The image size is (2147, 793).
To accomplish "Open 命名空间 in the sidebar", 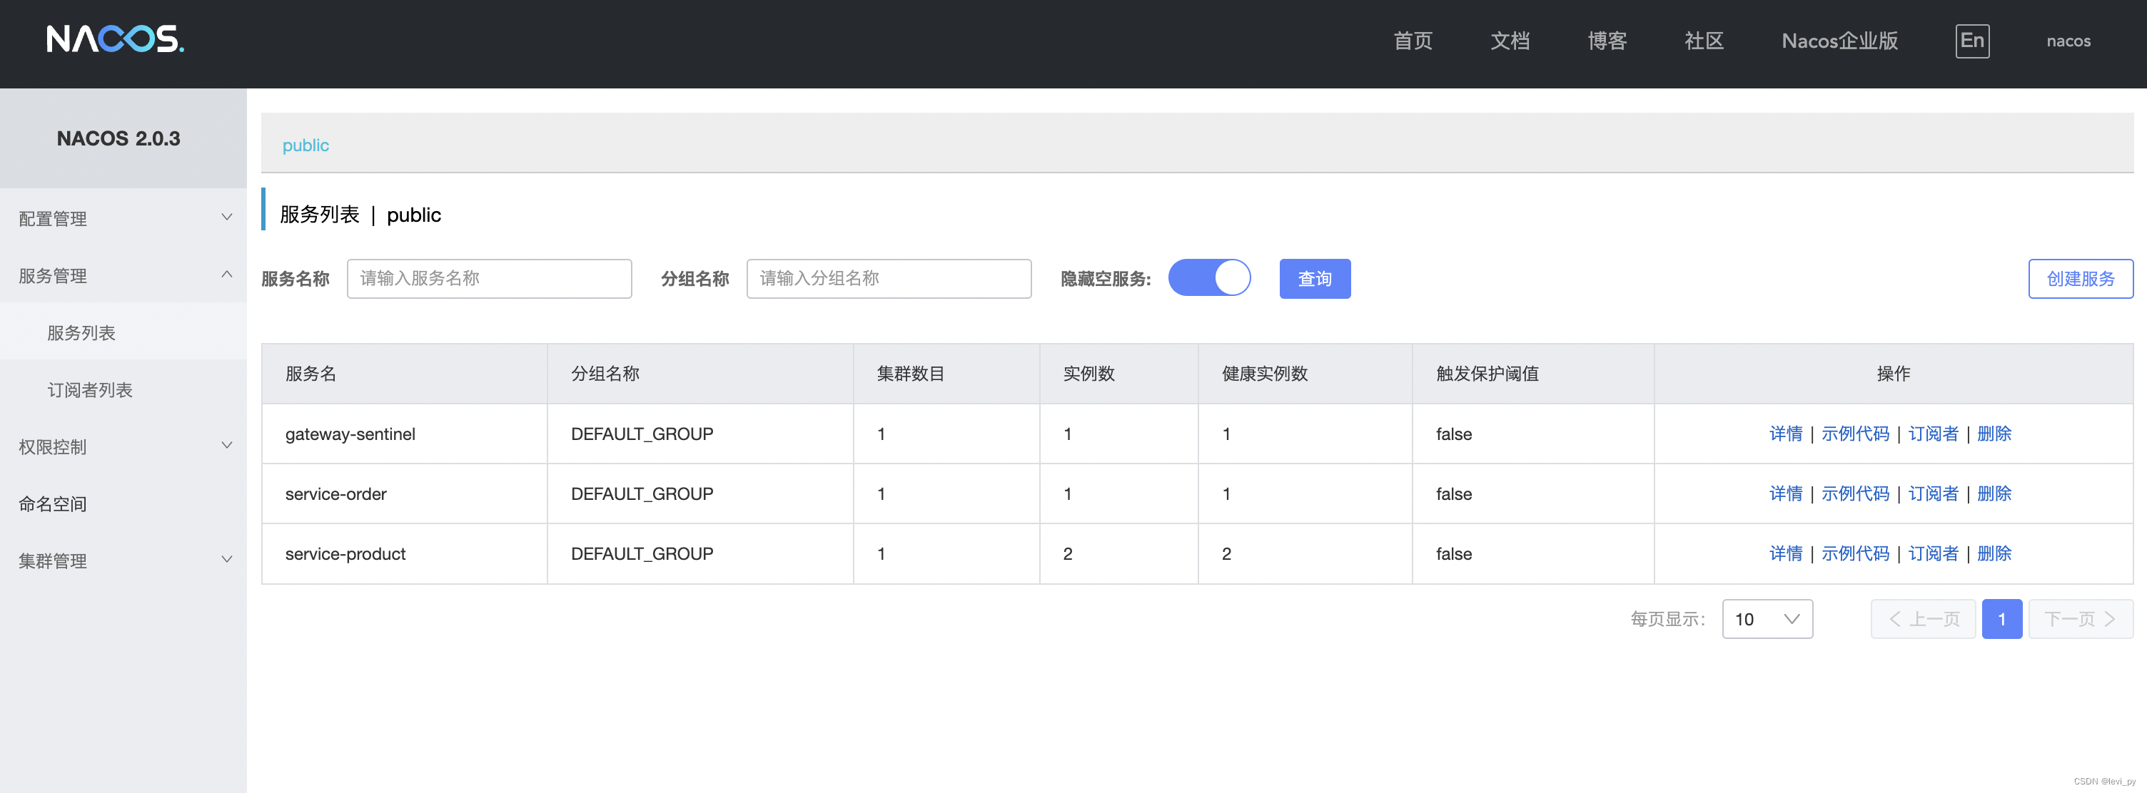I will point(123,504).
